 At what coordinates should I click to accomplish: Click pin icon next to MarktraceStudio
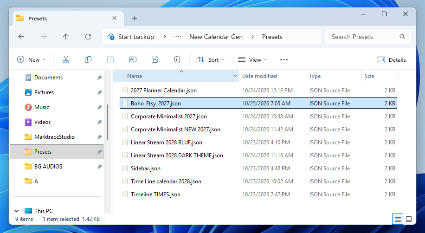click(x=99, y=137)
